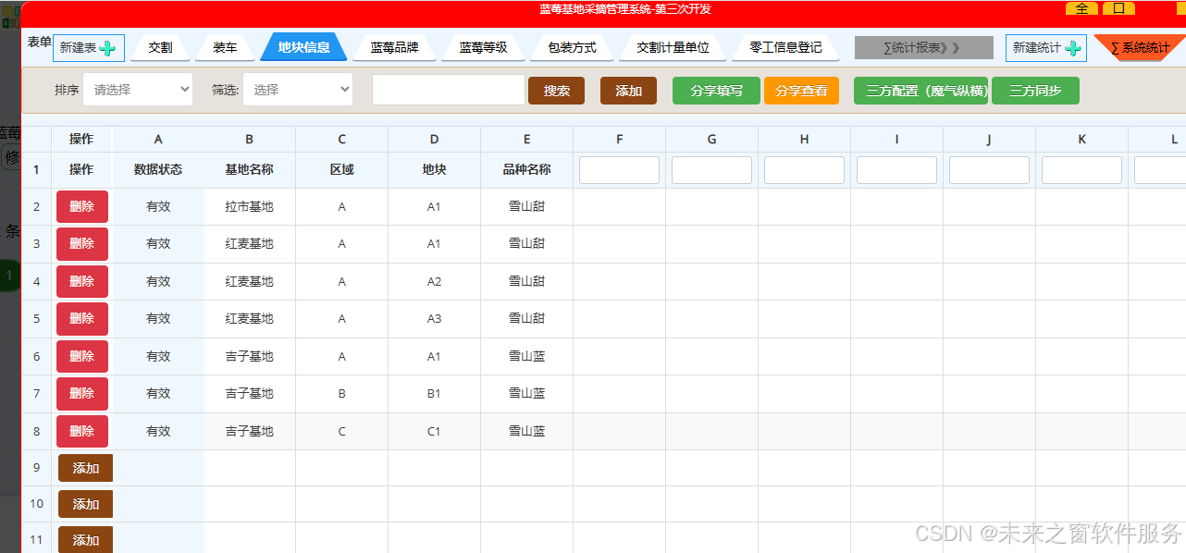Open the 筛选 select dropdown
The height and width of the screenshot is (553, 1186).
pos(298,90)
